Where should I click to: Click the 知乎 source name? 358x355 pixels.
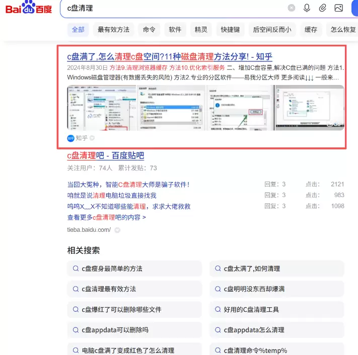click(x=82, y=138)
